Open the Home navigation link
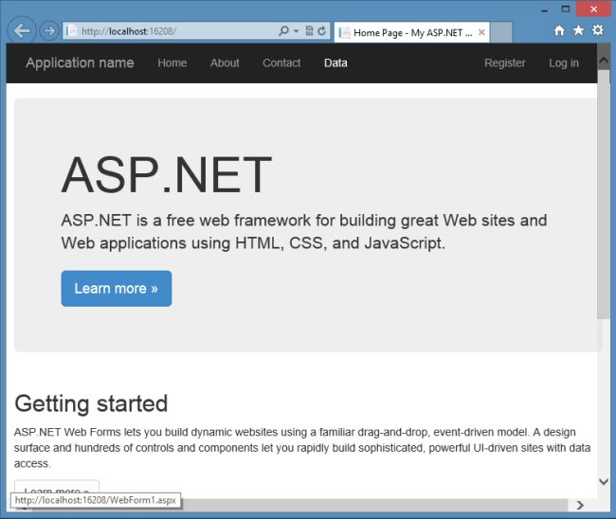This screenshot has height=519, width=616. pos(172,63)
